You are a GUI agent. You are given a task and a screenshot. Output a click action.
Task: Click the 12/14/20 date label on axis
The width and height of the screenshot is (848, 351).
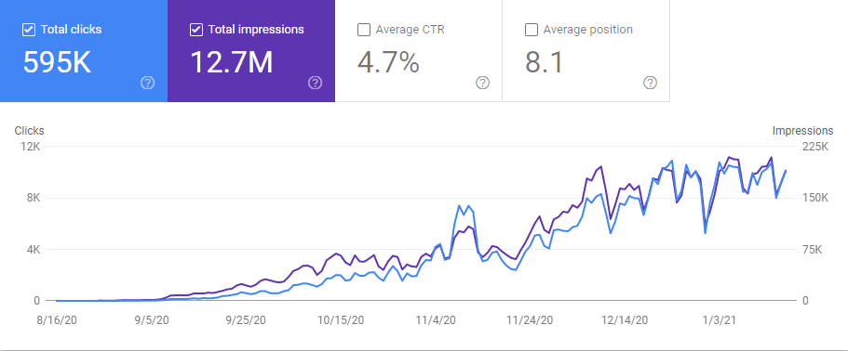(626, 320)
